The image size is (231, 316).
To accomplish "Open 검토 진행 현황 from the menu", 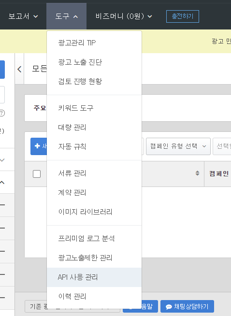I will click(x=94, y=82).
